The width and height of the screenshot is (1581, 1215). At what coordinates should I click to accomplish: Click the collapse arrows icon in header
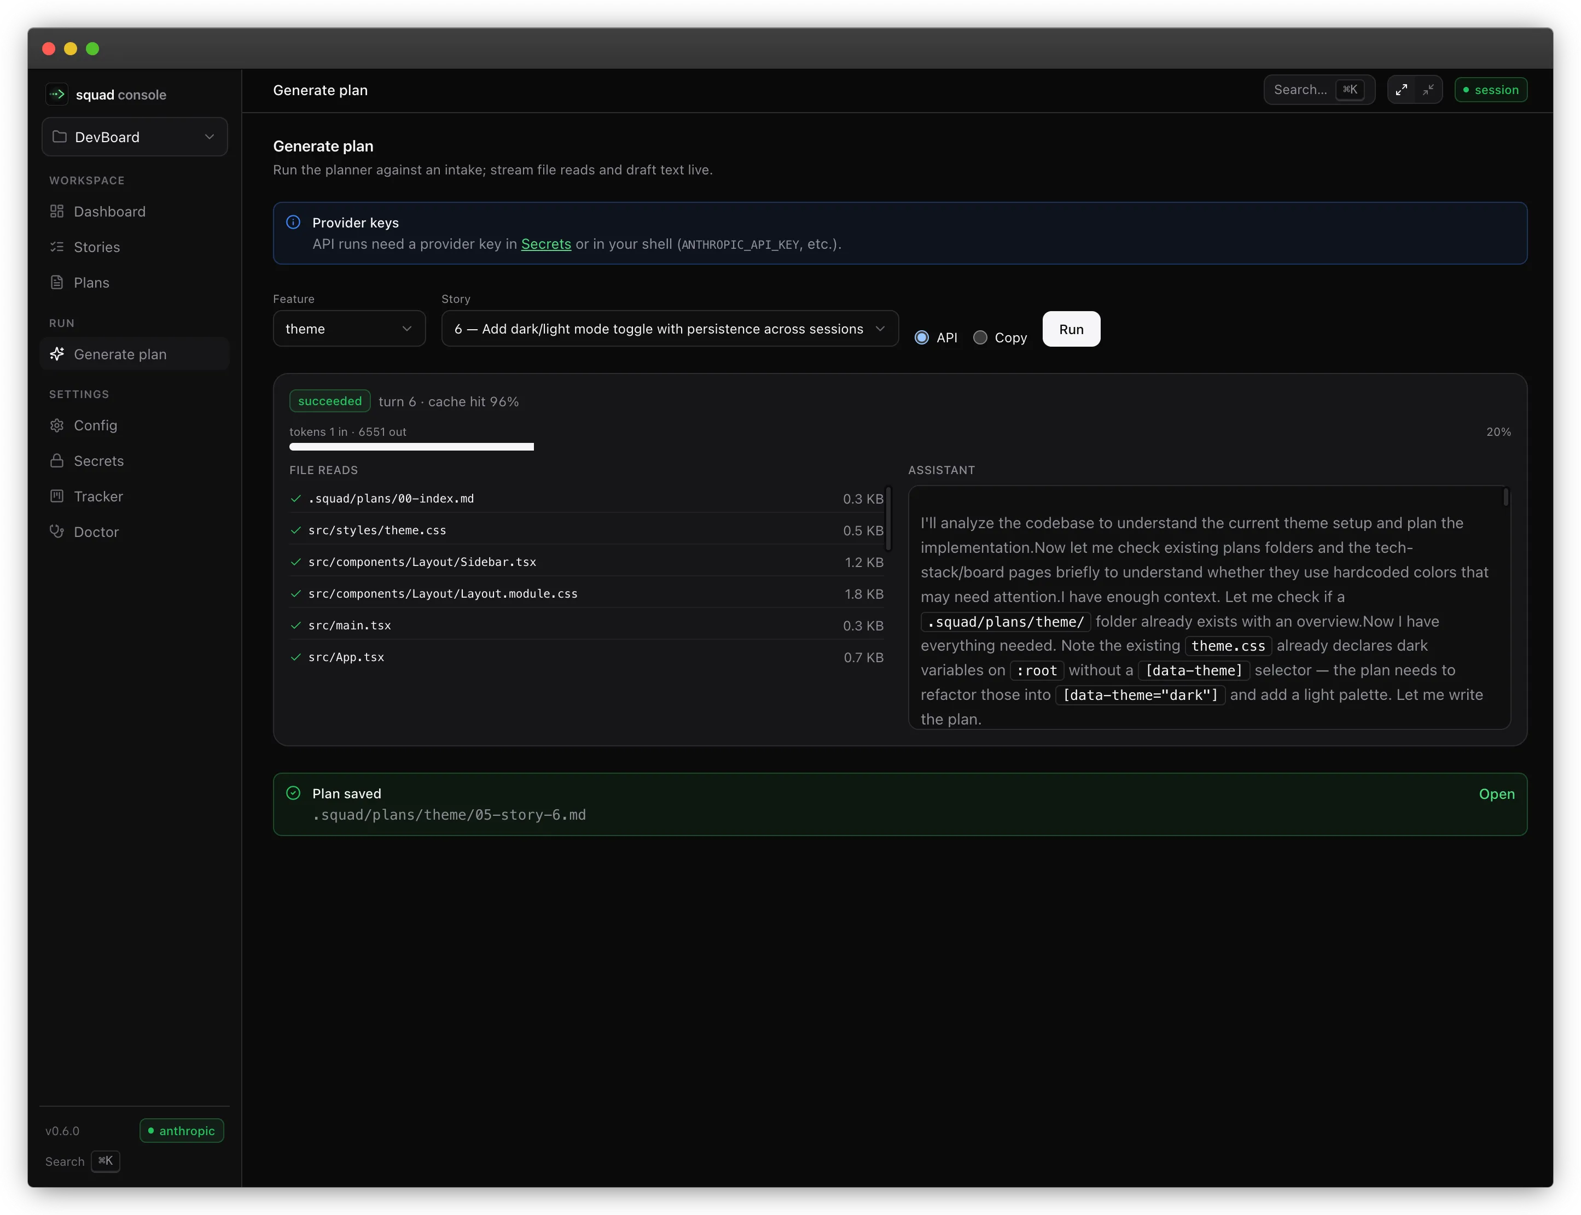[1428, 90]
